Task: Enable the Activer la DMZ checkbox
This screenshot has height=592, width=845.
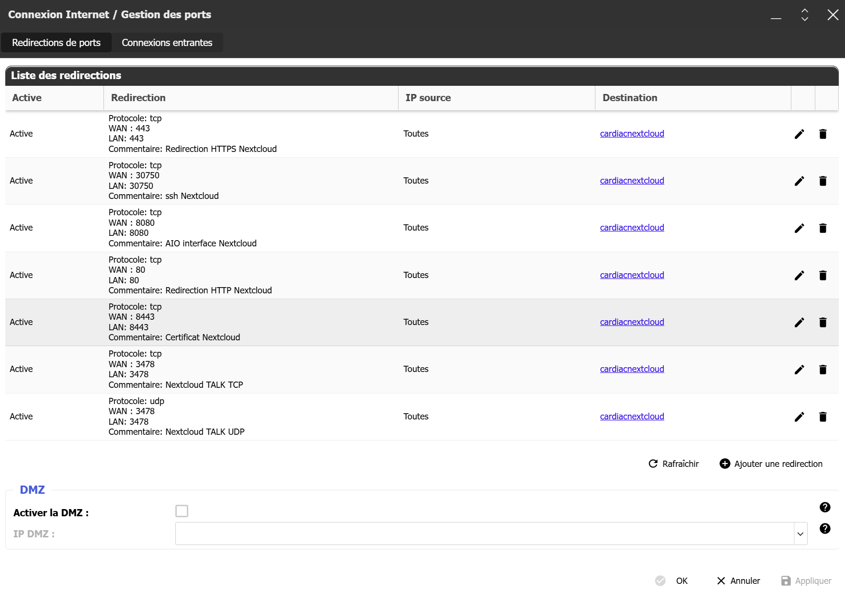Action: (x=182, y=511)
